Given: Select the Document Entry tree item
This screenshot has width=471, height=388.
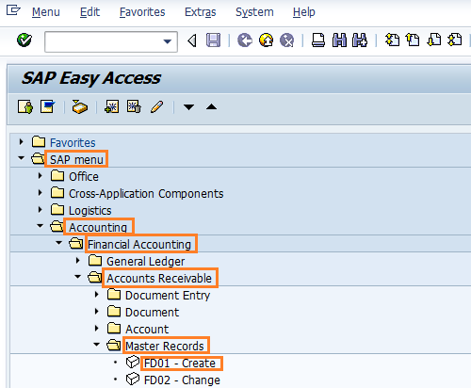Looking at the screenshot, I should [x=168, y=296].
